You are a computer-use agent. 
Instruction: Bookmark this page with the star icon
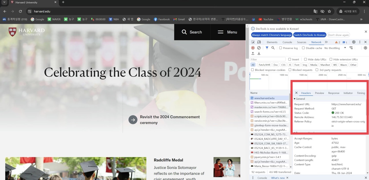[x=329, y=11]
